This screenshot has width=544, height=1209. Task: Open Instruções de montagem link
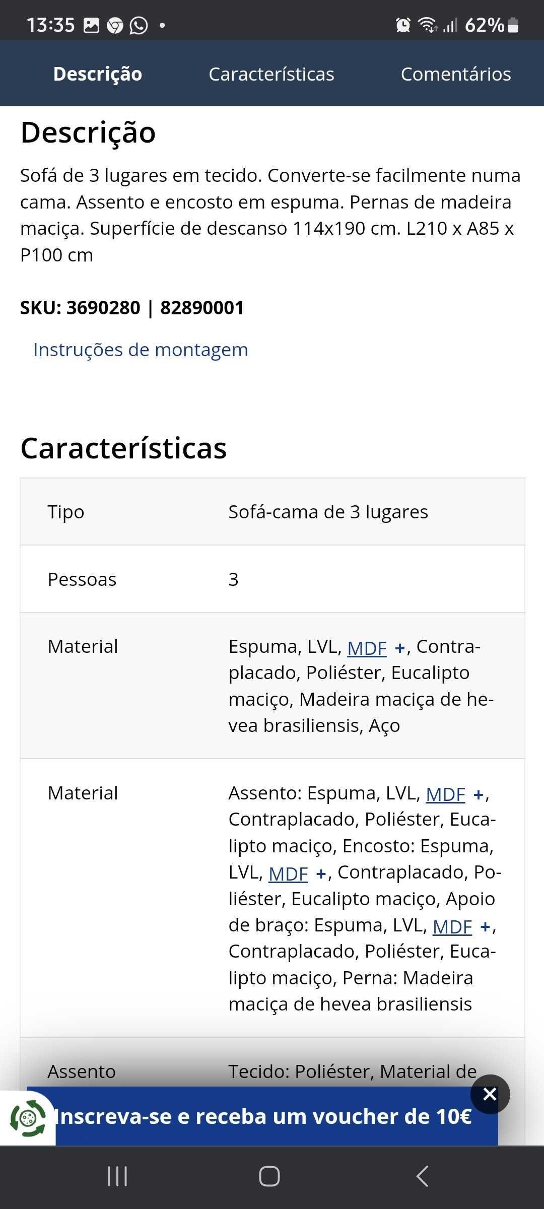tap(141, 350)
